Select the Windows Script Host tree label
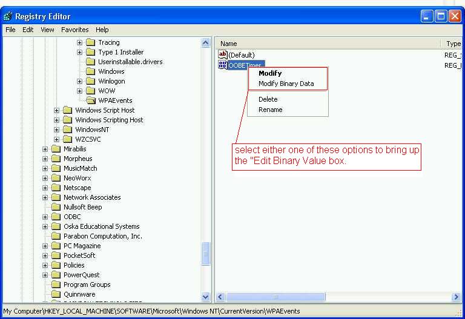The width and height of the screenshot is (465, 319). (105, 110)
